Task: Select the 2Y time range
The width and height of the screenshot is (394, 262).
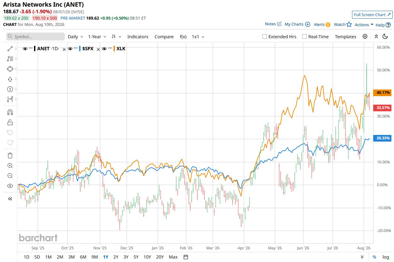Action: pyautogui.click(x=116, y=257)
